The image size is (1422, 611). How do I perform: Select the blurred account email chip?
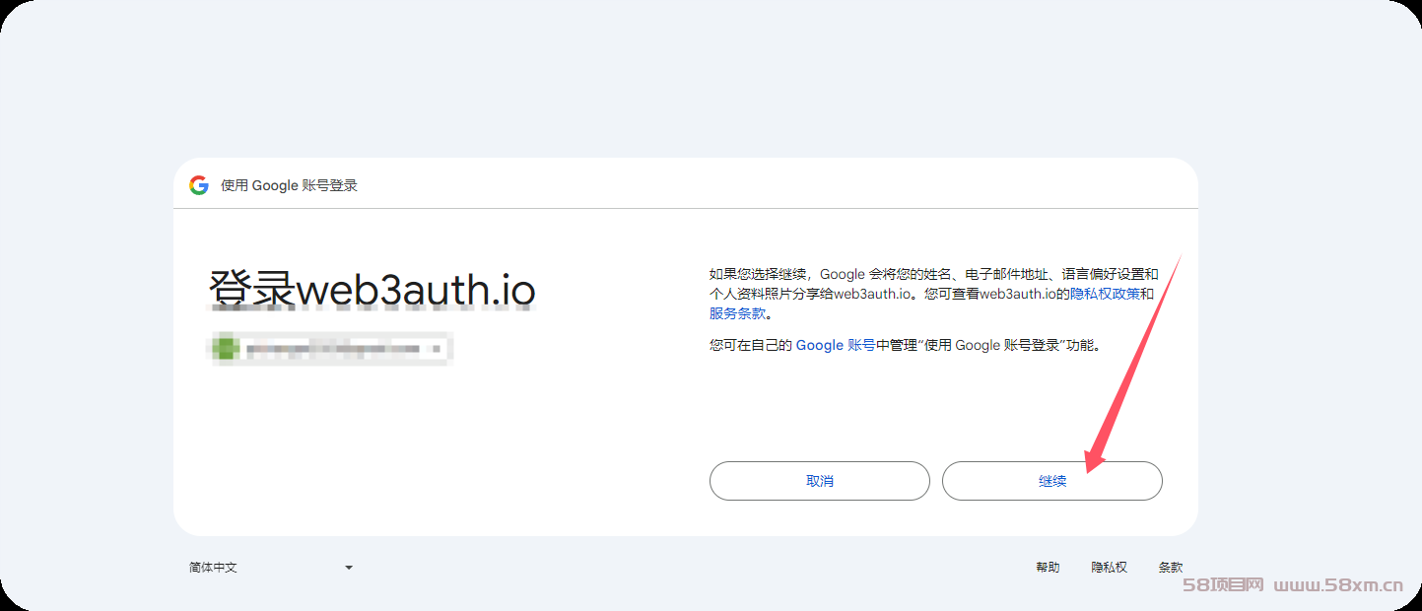pos(330,349)
